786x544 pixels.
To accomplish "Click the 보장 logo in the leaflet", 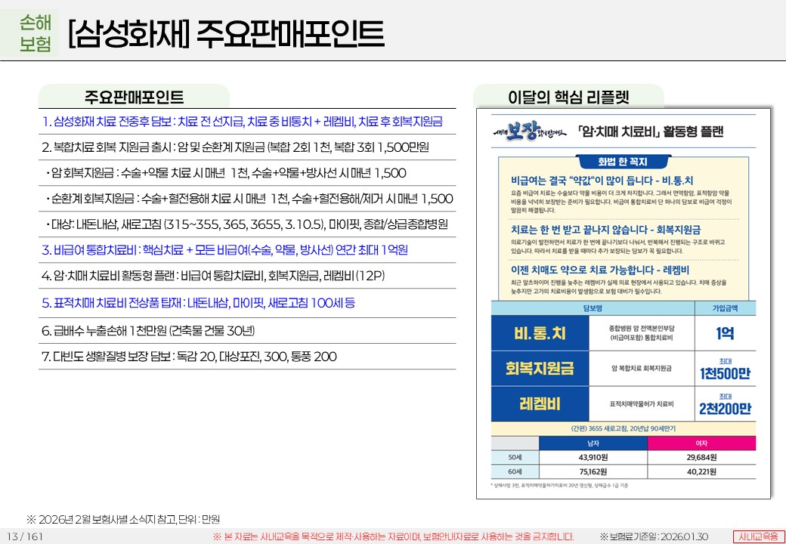I will (525, 130).
